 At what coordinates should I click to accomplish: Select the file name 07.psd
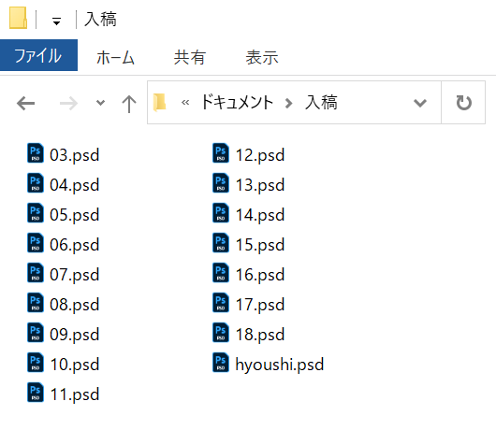tap(75, 275)
